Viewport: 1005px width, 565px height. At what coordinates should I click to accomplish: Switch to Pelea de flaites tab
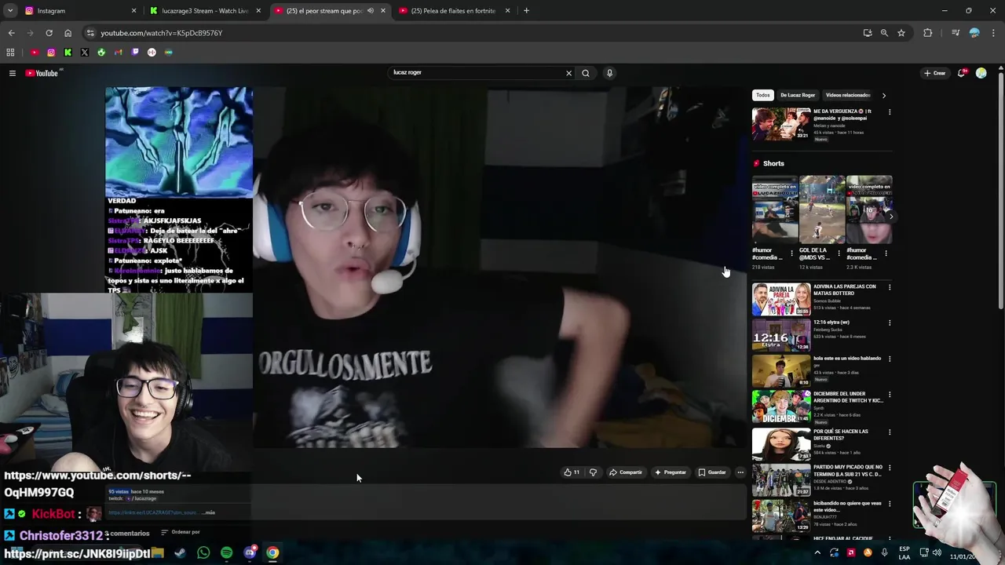(453, 11)
